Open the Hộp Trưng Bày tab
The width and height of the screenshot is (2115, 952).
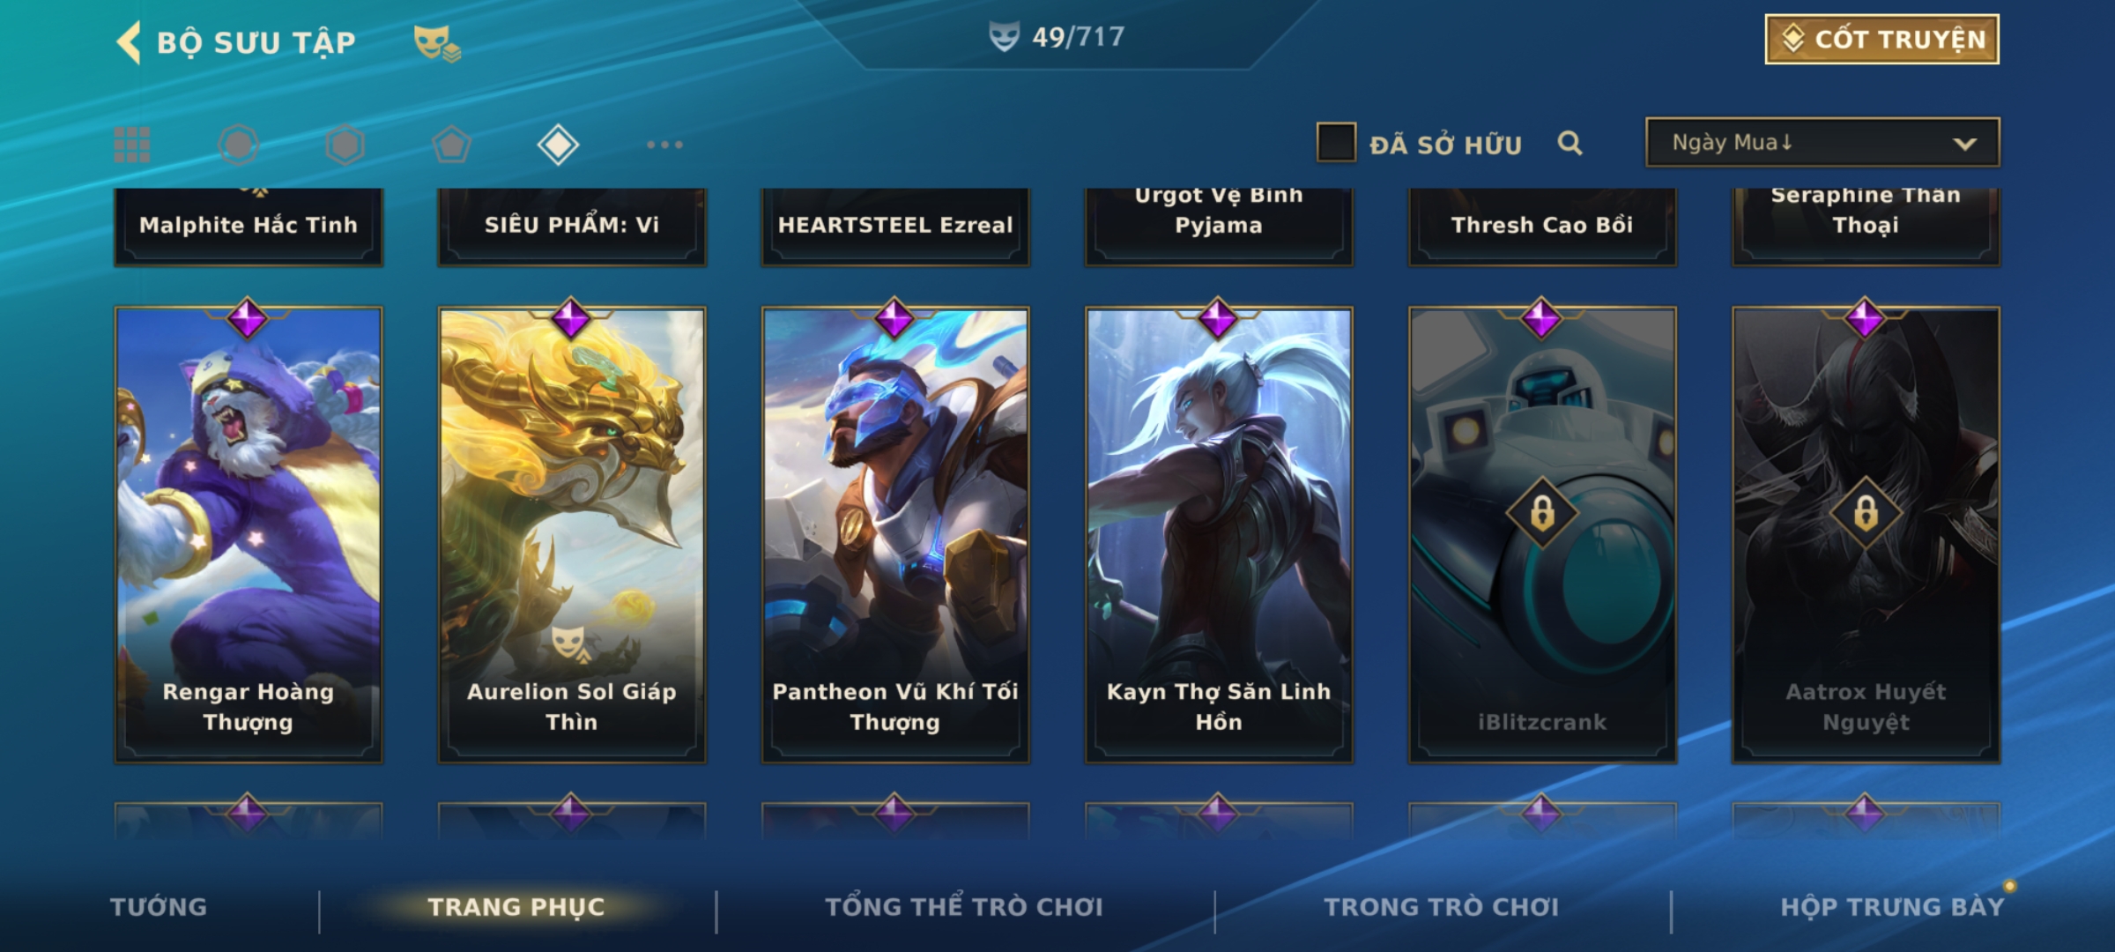tap(1892, 907)
